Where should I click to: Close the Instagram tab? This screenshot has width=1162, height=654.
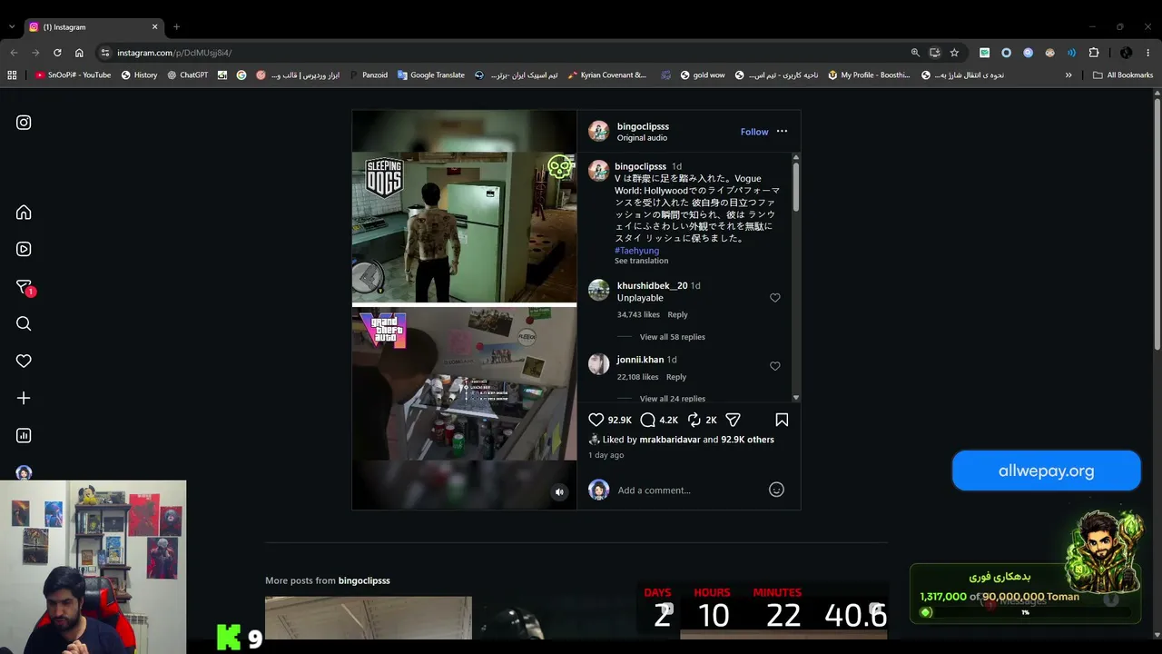point(154,27)
